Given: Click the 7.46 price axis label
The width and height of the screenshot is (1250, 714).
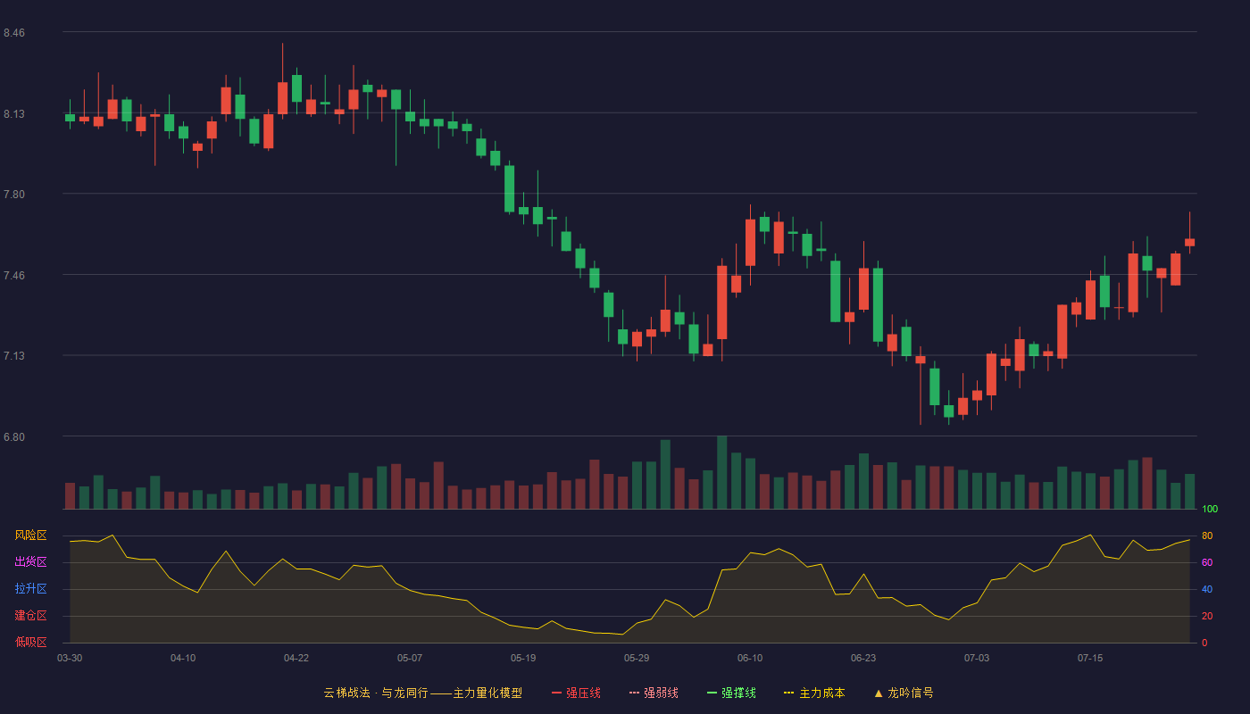Looking at the screenshot, I should tap(14, 276).
